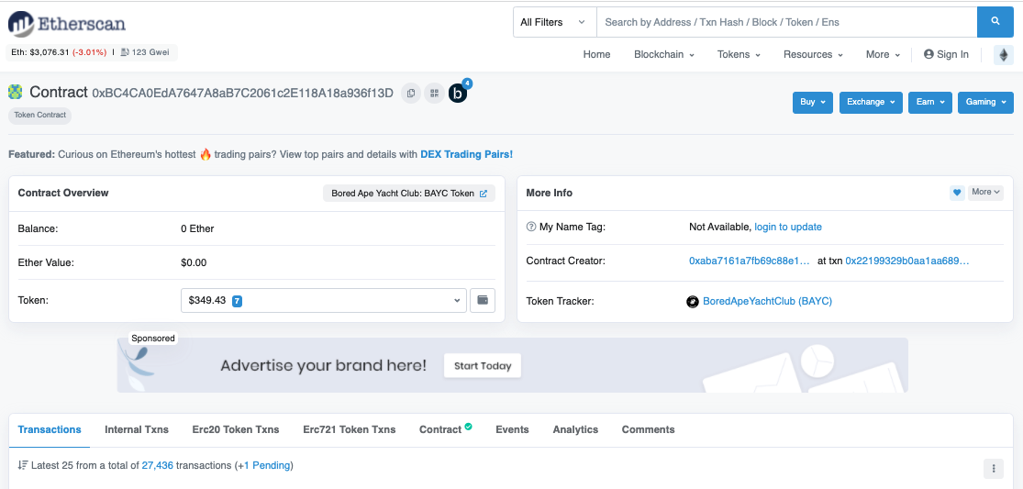The image size is (1023, 489).
Task: Select the contract address 0xBC4CA0EdA7647A8aB7C2061c2E118A18a936f13D
Action: click(x=243, y=93)
